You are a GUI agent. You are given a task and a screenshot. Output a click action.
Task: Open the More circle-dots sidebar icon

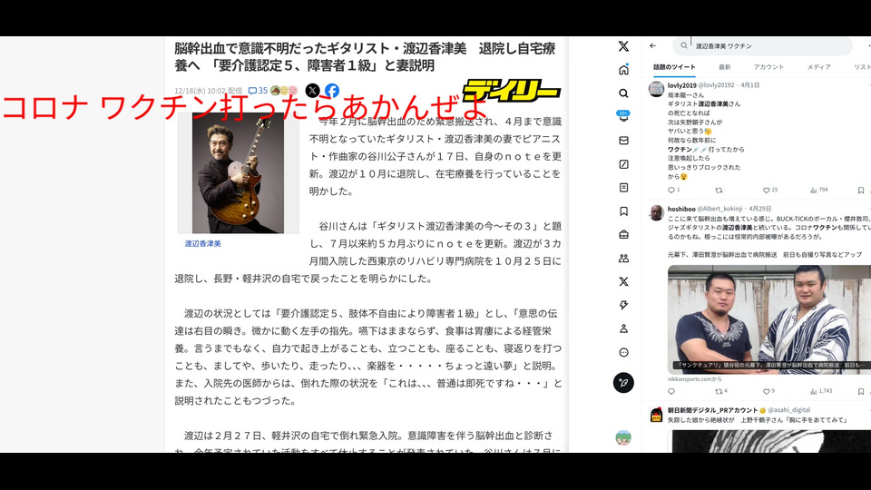pos(623,352)
